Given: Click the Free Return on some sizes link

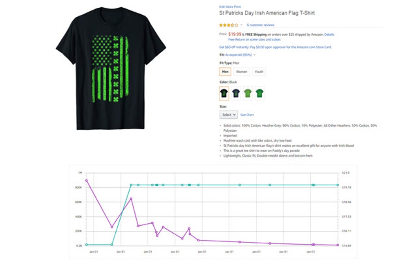Looking at the screenshot, I should [x=254, y=40].
